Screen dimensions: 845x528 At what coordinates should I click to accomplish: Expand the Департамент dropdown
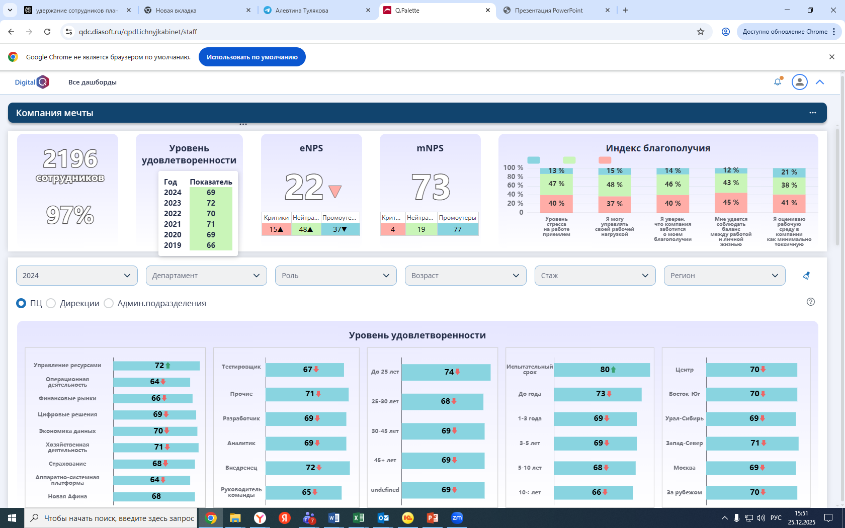pyautogui.click(x=206, y=276)
